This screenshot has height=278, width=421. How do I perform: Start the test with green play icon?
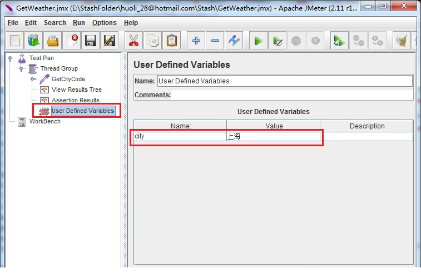(x=258, y=41)
